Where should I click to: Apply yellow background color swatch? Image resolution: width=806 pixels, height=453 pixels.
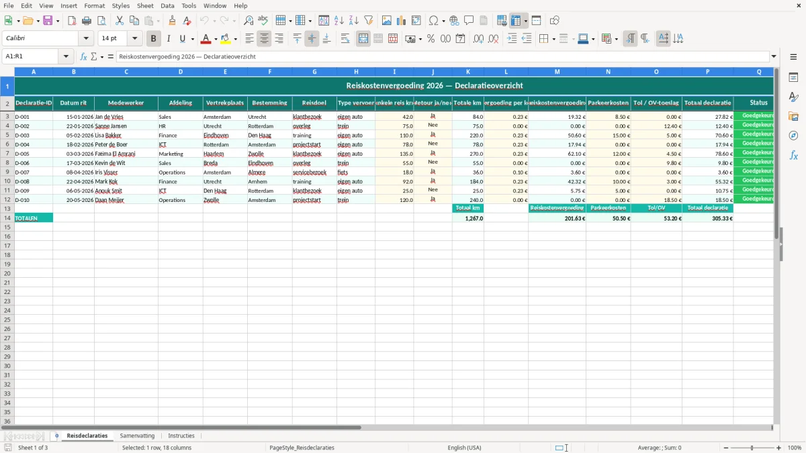[226, 39]
